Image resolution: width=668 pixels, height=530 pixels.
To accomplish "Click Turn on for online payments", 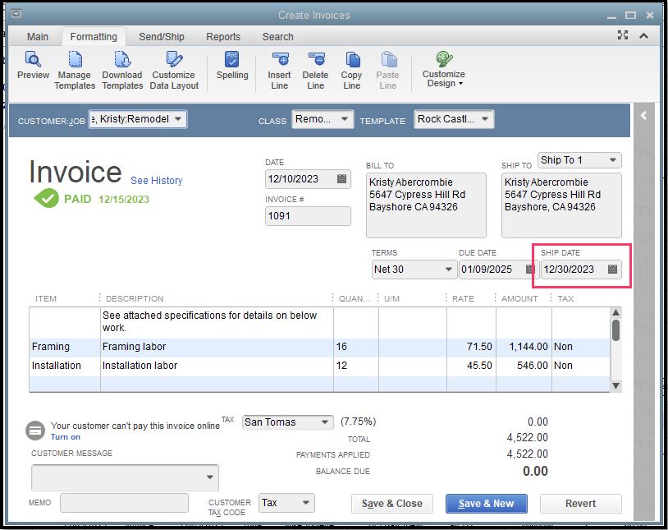I will tap(64, 436).
